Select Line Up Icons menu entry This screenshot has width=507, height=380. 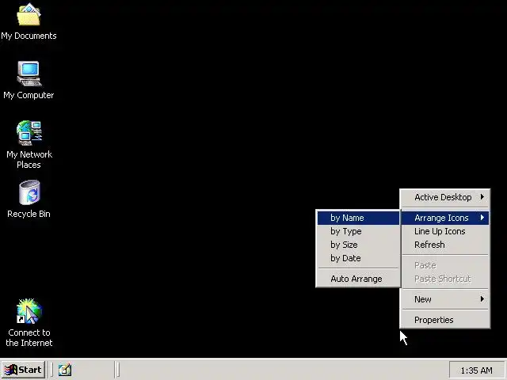point(445,231)
